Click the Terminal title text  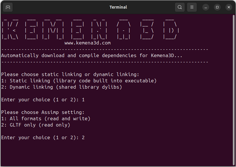118,7
